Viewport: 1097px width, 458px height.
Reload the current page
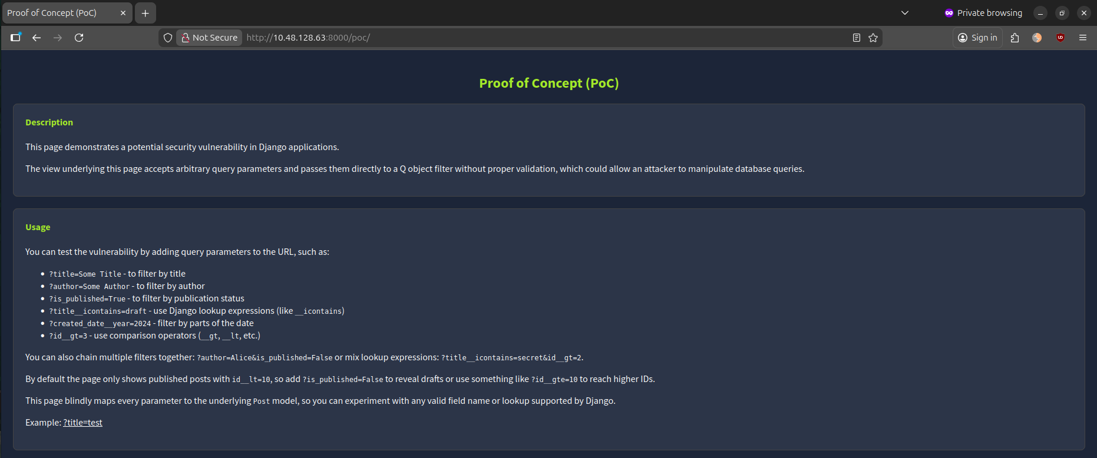pos(78,37)
